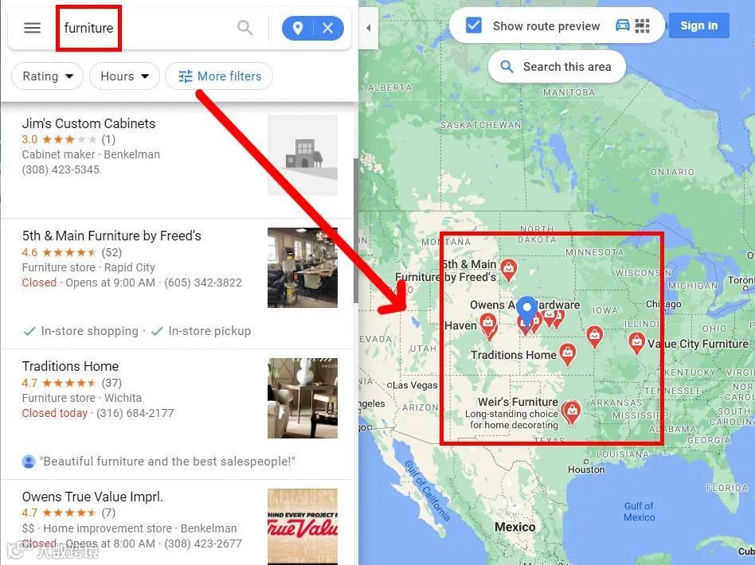Expand the Hours filter dropdown
755x565 pixels.
pos(124,76)
